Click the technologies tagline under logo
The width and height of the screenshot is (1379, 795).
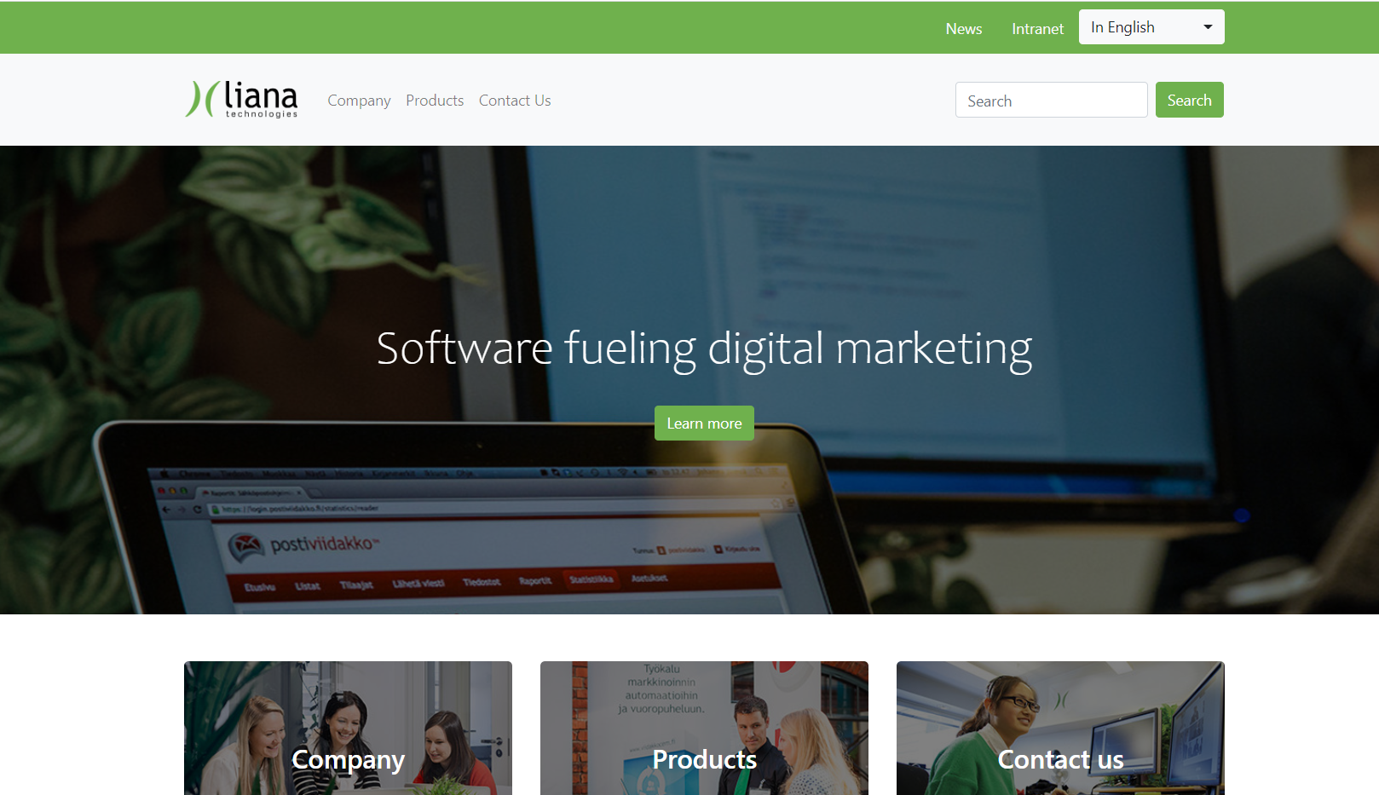tap(262, 114)
